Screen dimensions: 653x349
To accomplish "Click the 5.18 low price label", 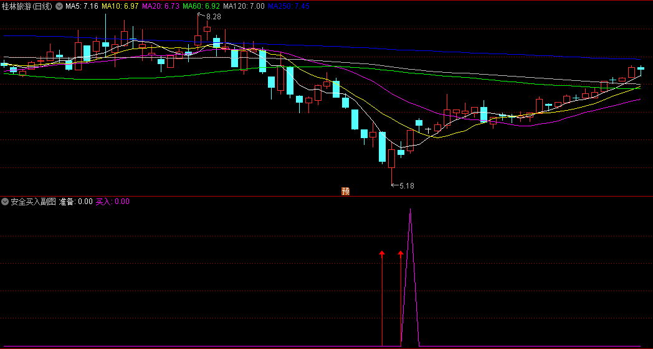I will coord(407,186).
